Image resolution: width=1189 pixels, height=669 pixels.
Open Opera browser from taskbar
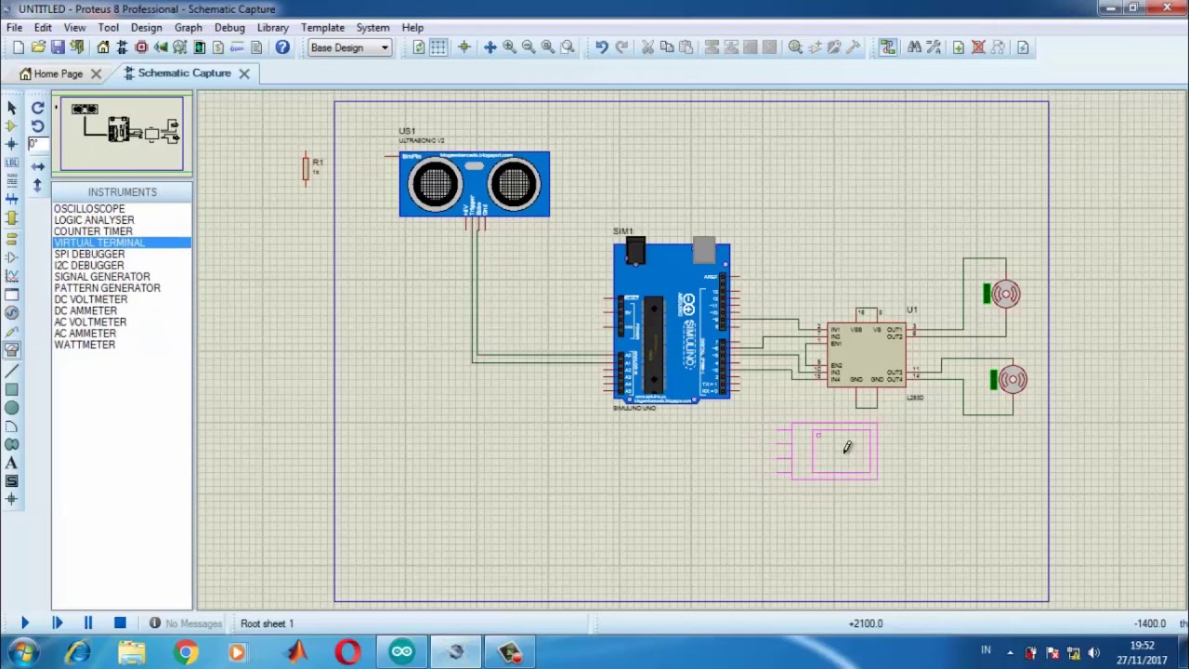[348, 652]
